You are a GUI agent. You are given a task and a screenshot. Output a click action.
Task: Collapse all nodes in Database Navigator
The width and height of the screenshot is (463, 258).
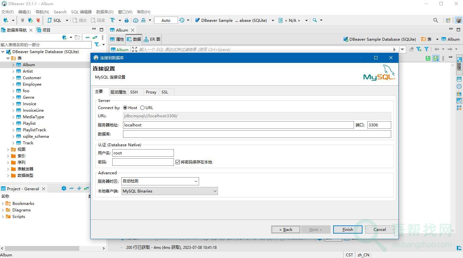pos(87,37)
